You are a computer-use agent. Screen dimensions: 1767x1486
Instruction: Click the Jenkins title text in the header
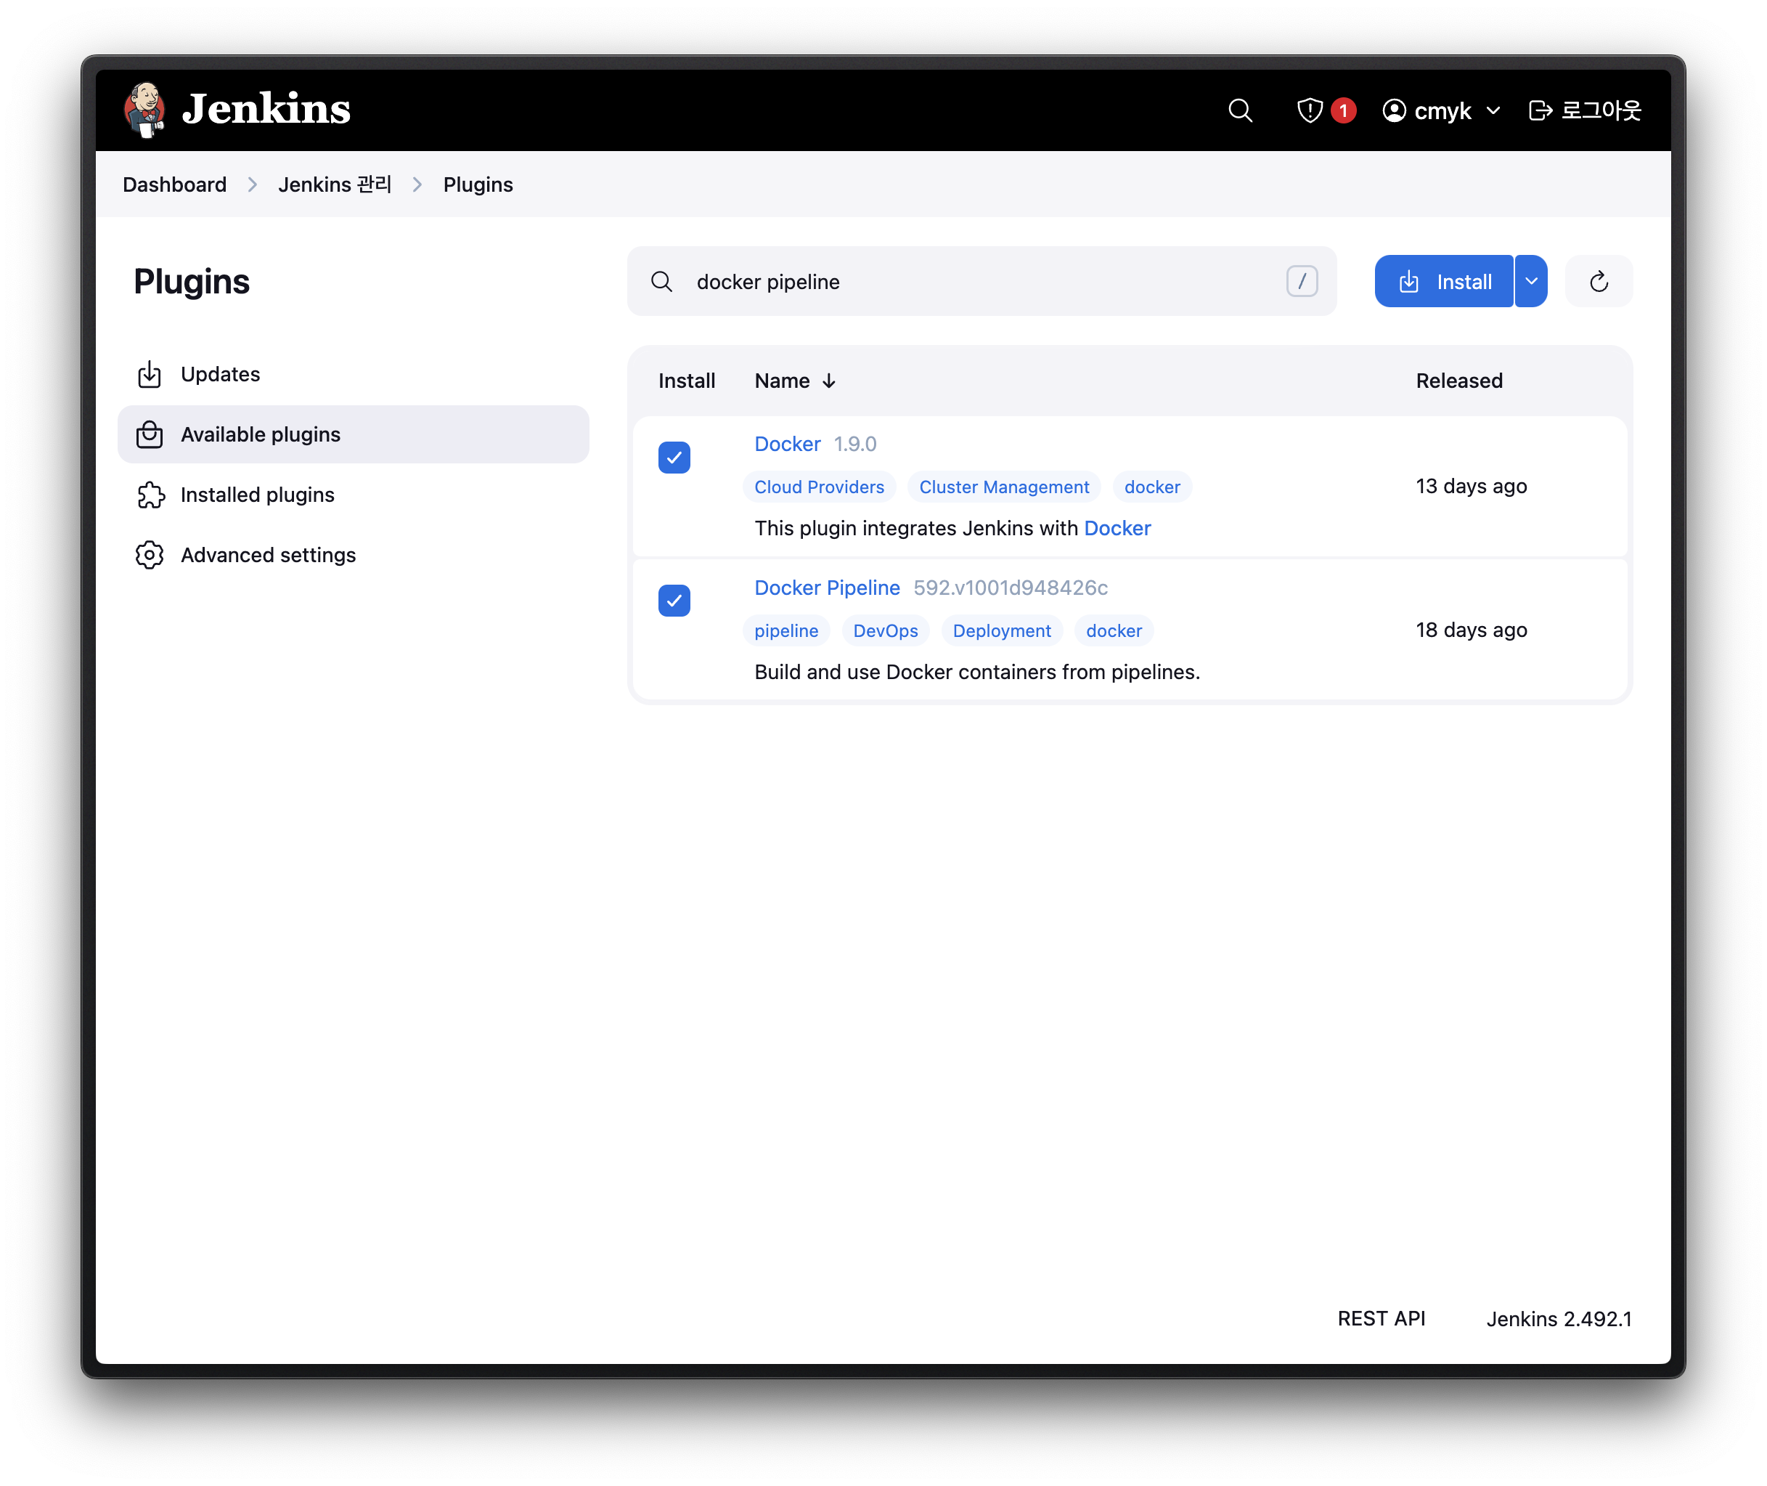click(x=266, y=110)
